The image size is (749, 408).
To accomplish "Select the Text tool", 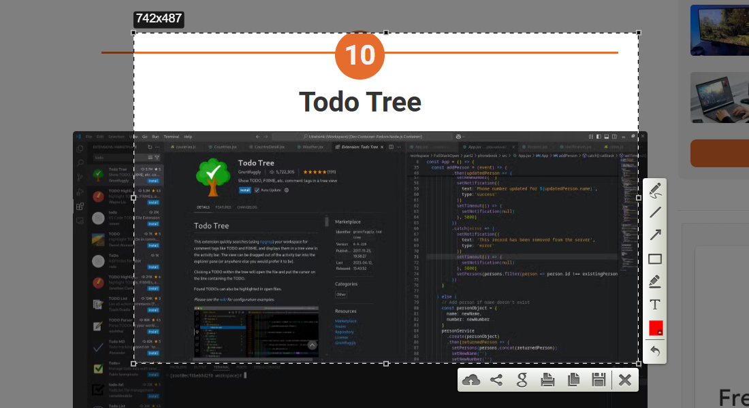I will tap(655, 305).
